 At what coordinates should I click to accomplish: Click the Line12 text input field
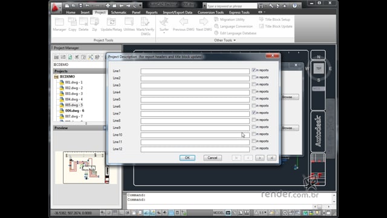(x=195, y=150)
